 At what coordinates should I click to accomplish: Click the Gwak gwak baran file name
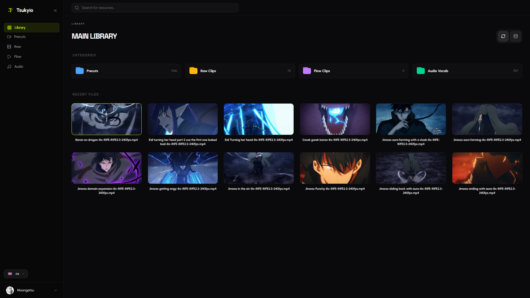(x=335, y=140)
